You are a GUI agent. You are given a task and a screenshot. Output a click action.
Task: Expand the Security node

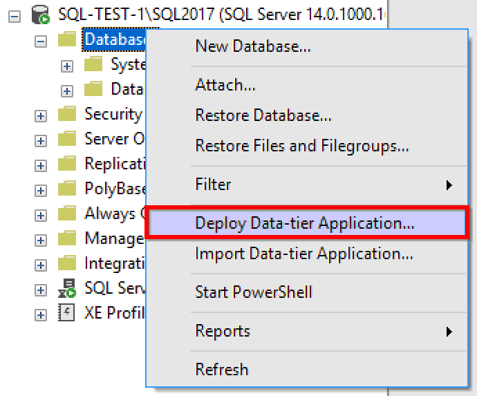click(41, 116)
